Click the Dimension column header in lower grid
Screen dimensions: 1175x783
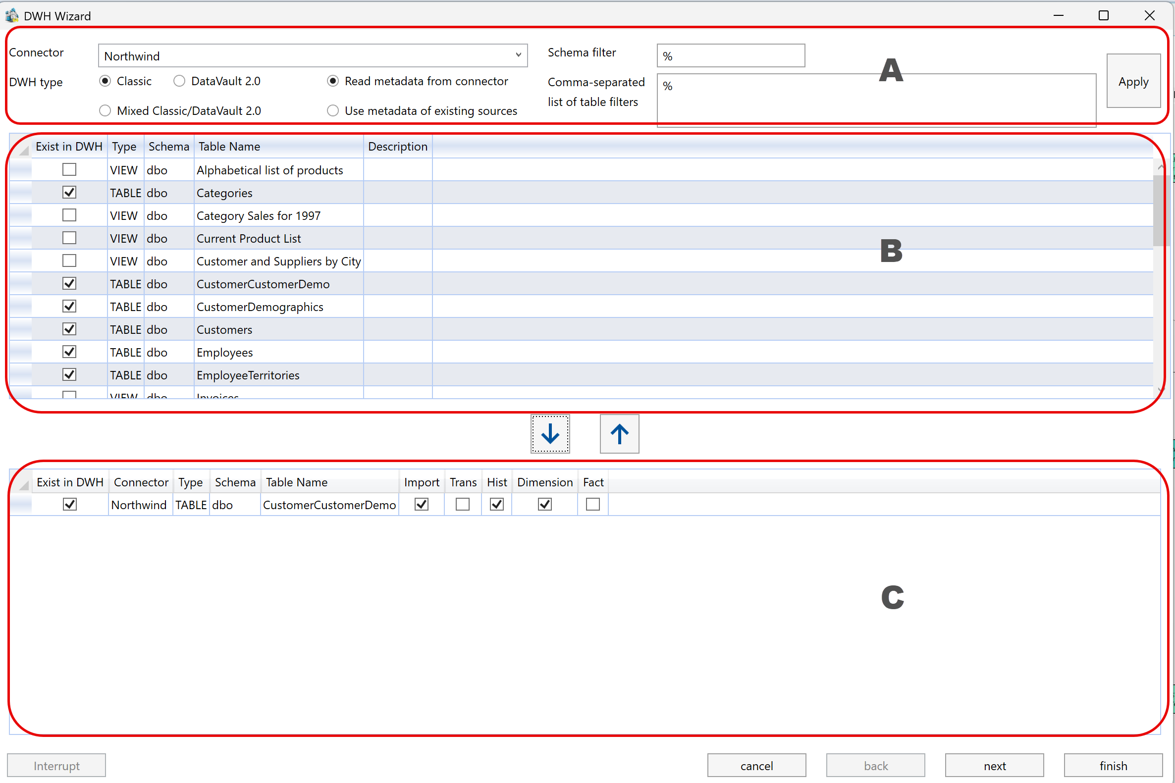point(545,482)
